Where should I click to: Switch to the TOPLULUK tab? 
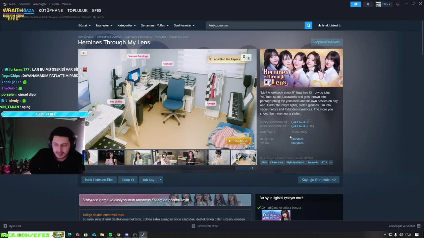point(78,11)
